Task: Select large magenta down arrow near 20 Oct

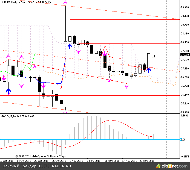Action: click(43, 85)
